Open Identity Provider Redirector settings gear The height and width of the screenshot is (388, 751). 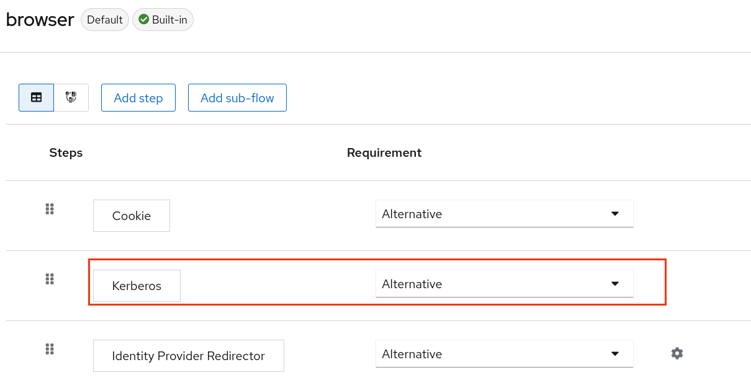point(677,353)
